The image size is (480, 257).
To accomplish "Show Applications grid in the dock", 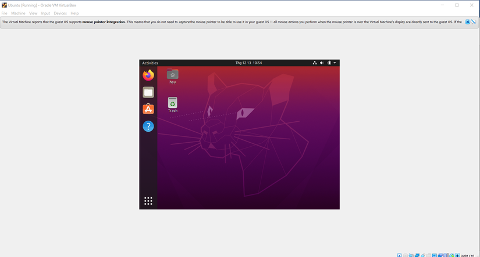I will click(148, 201).
